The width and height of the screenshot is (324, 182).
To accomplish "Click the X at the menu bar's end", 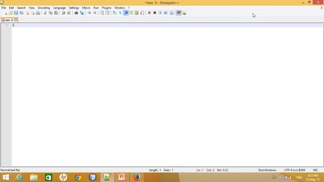I will [321, 8].
